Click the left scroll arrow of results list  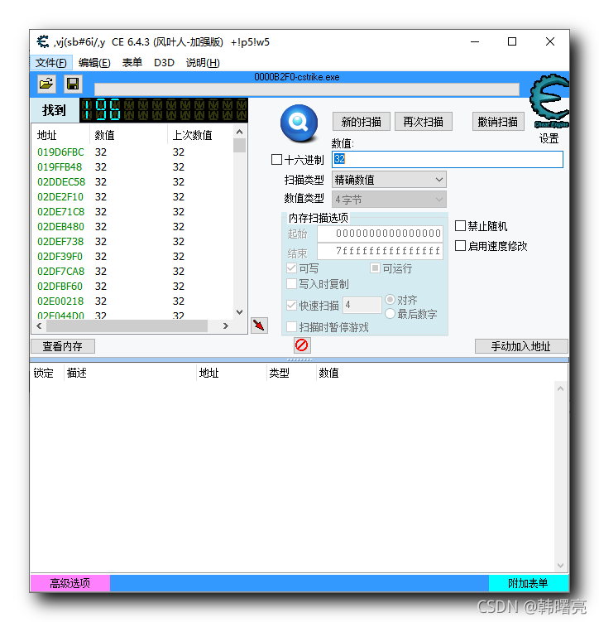[39, 326]
